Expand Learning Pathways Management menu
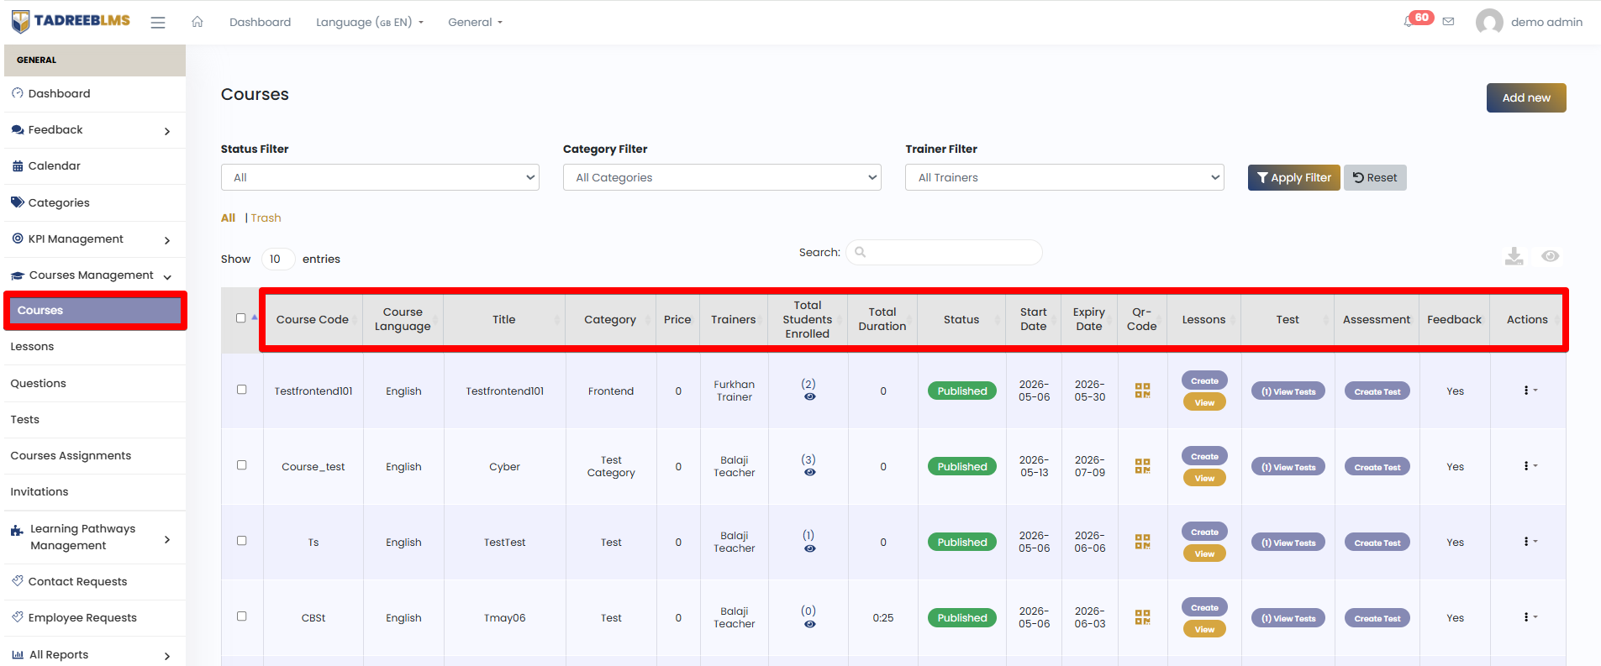This screenshot has height=666, width=1601. (x=92, y=538)
